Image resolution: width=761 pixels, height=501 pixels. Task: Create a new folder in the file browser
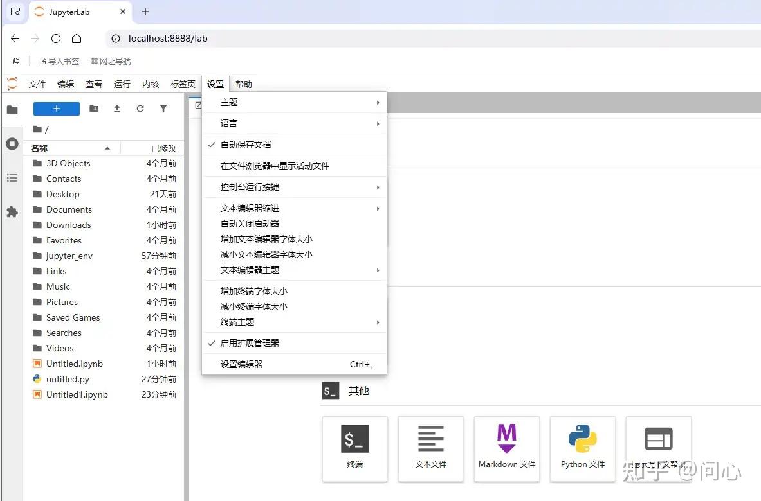coord(93,109)
